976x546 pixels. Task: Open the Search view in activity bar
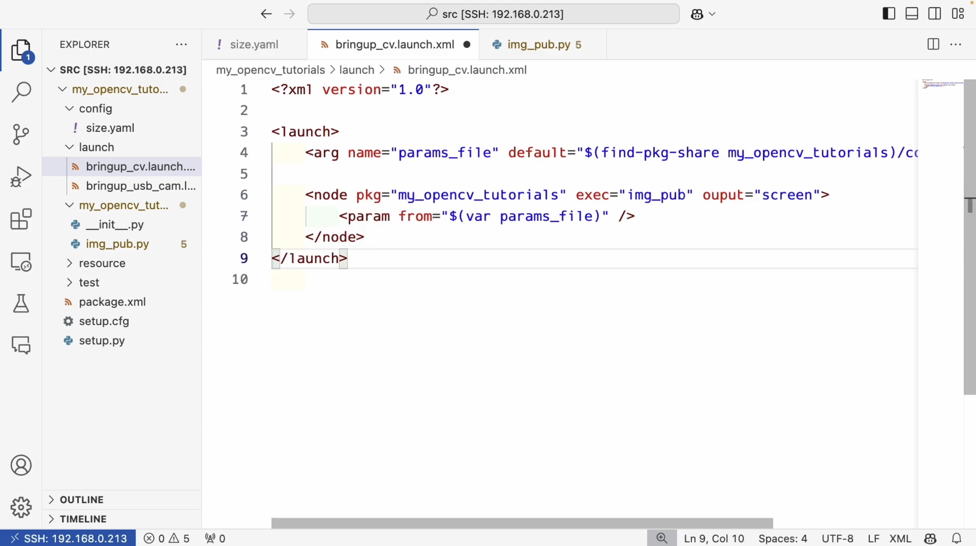pos(21,92)
